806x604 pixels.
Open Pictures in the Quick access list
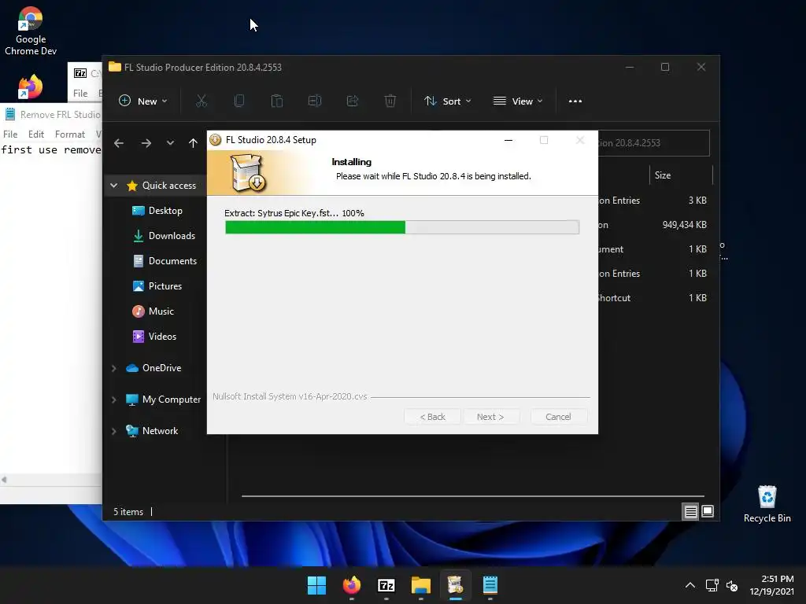pos(157,286)
